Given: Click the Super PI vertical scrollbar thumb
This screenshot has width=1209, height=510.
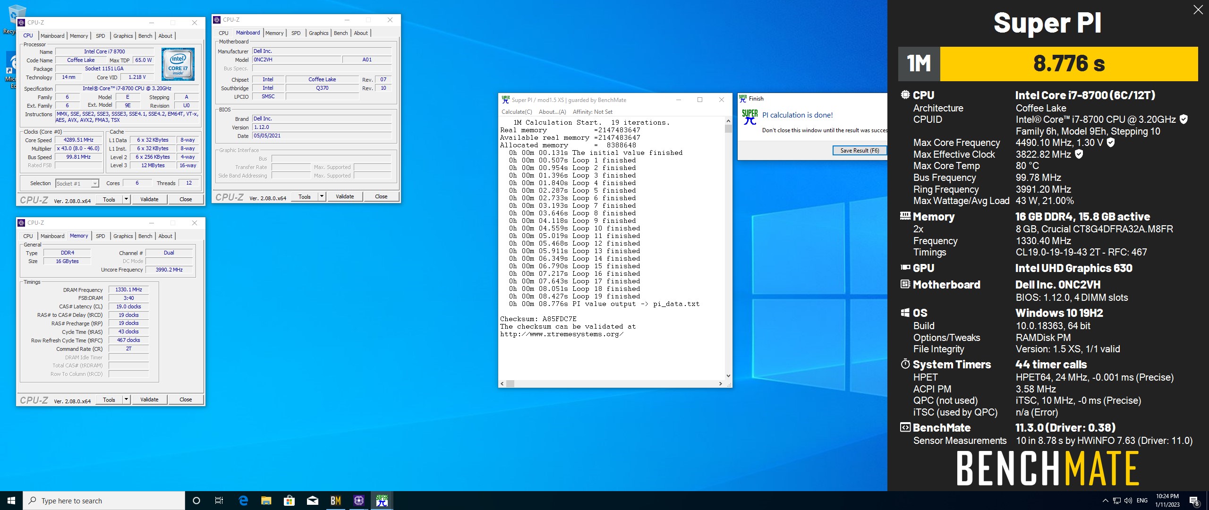Looking at the screenshot, I should (728, 128).
